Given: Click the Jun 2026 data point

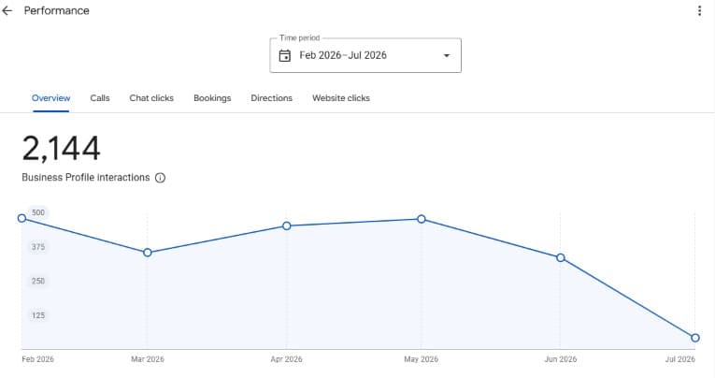Looking at the screenshot, I should pos(561,258).
